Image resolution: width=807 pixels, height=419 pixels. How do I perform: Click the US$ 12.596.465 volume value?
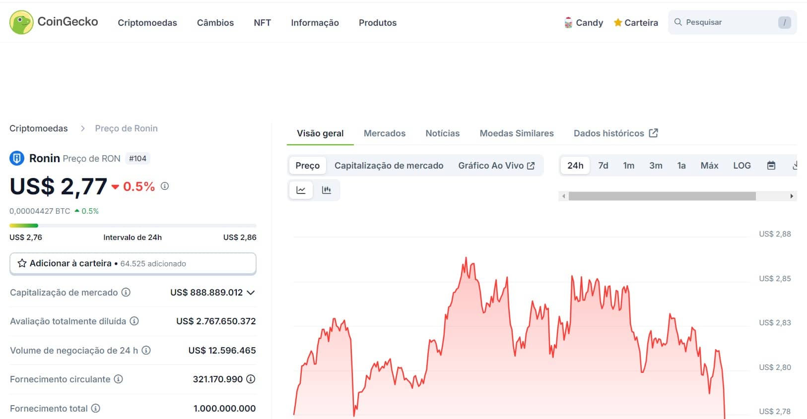point(222,351)
